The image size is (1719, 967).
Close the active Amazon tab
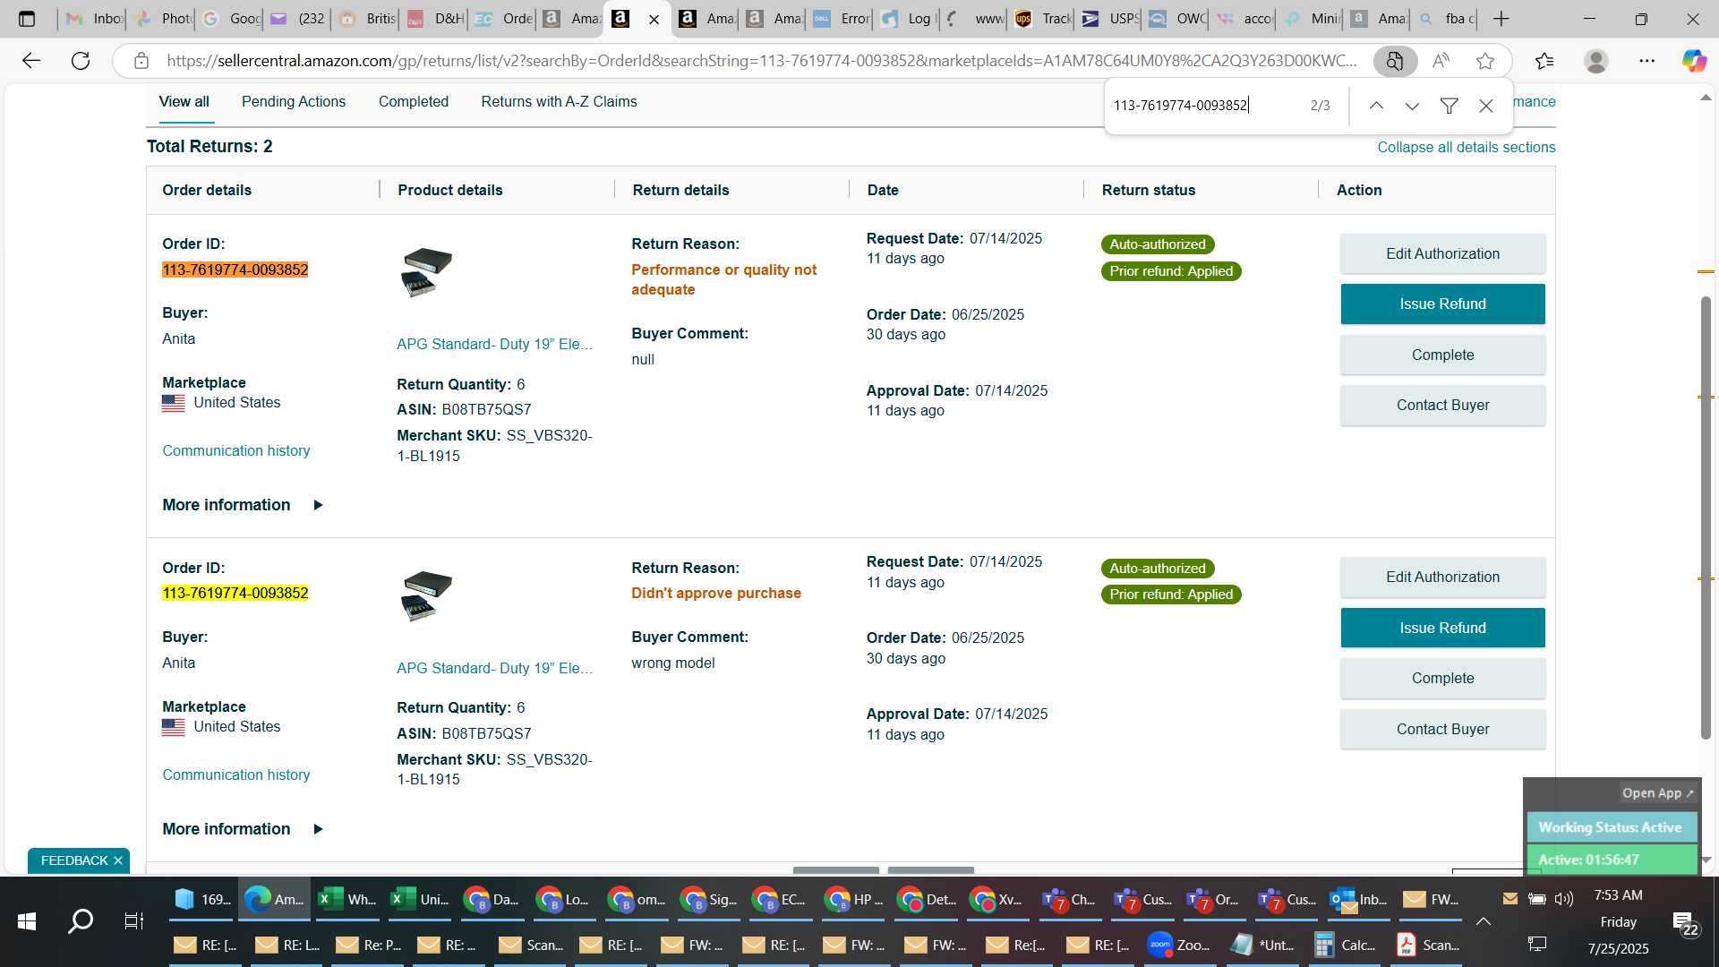click(x=654, y=20)
